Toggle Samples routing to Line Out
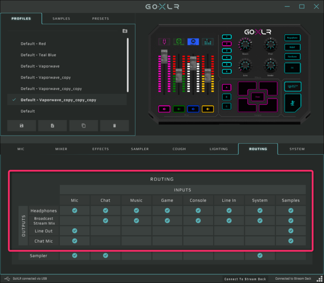324x283 pixels. coord(291,231)
